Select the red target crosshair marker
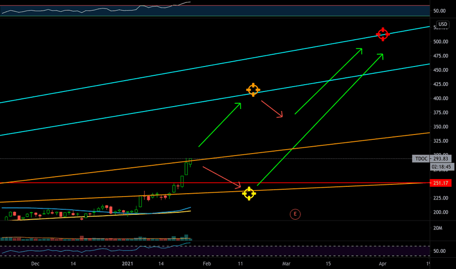Image resolution: width=456 pixels, height=269 pixels. pos(383,34)
